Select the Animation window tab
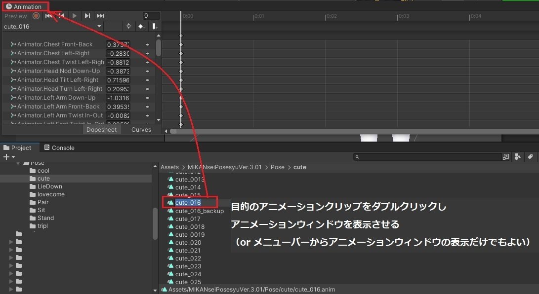 pos(24,6)
